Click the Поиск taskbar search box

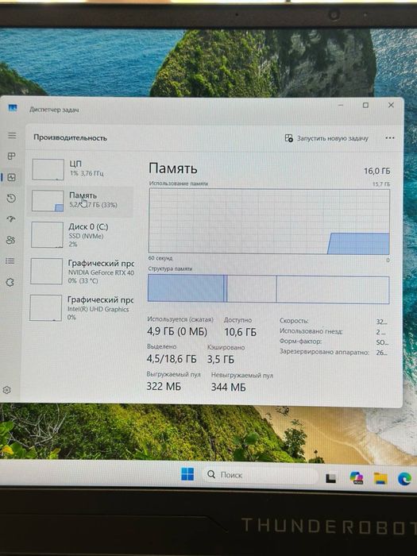pyautogui.click(x=260, y=474)
